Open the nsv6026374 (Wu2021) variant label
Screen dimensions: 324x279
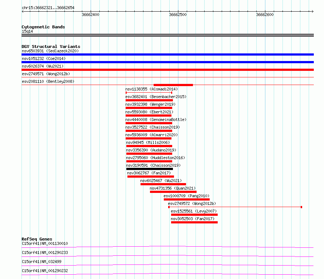[43, 66]
